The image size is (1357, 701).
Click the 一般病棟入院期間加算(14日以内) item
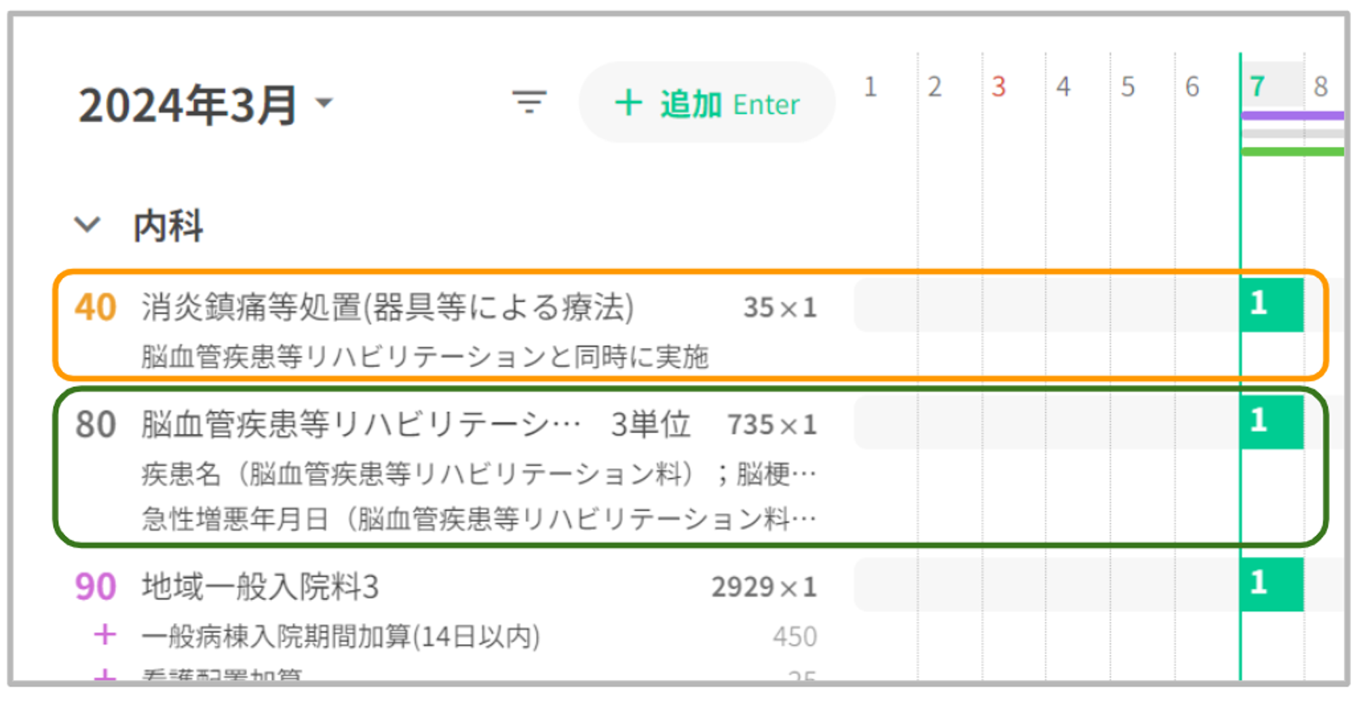(x=341, y=637)
